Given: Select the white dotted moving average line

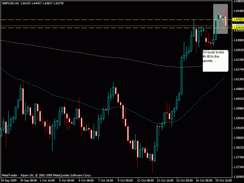Looking at the screenshot, I should [x=101, y=55].
